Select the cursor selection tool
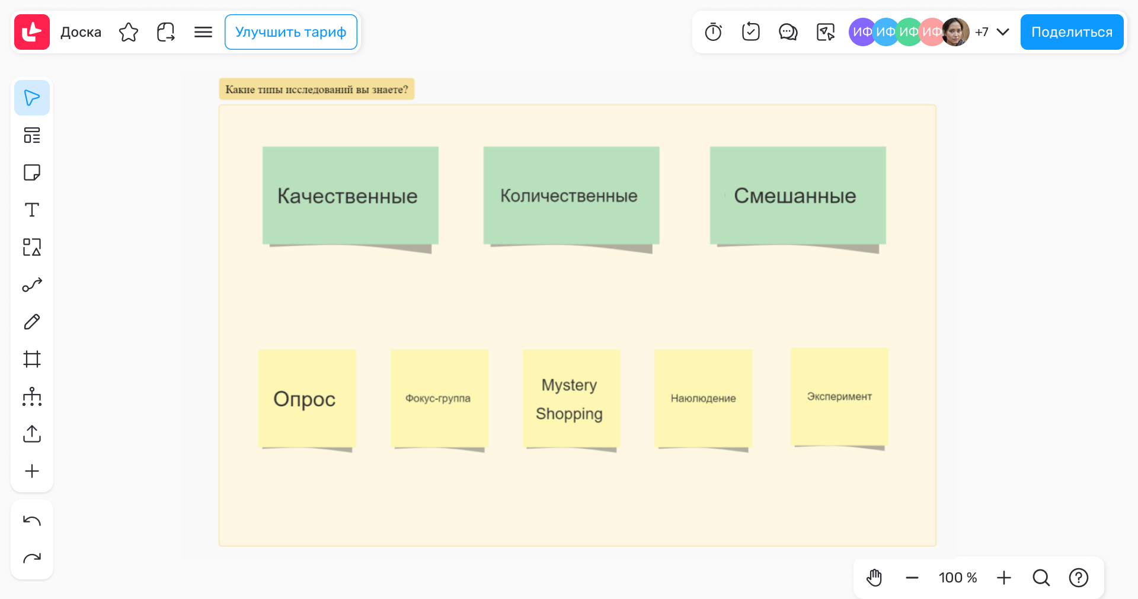 (x=32, y=98)
